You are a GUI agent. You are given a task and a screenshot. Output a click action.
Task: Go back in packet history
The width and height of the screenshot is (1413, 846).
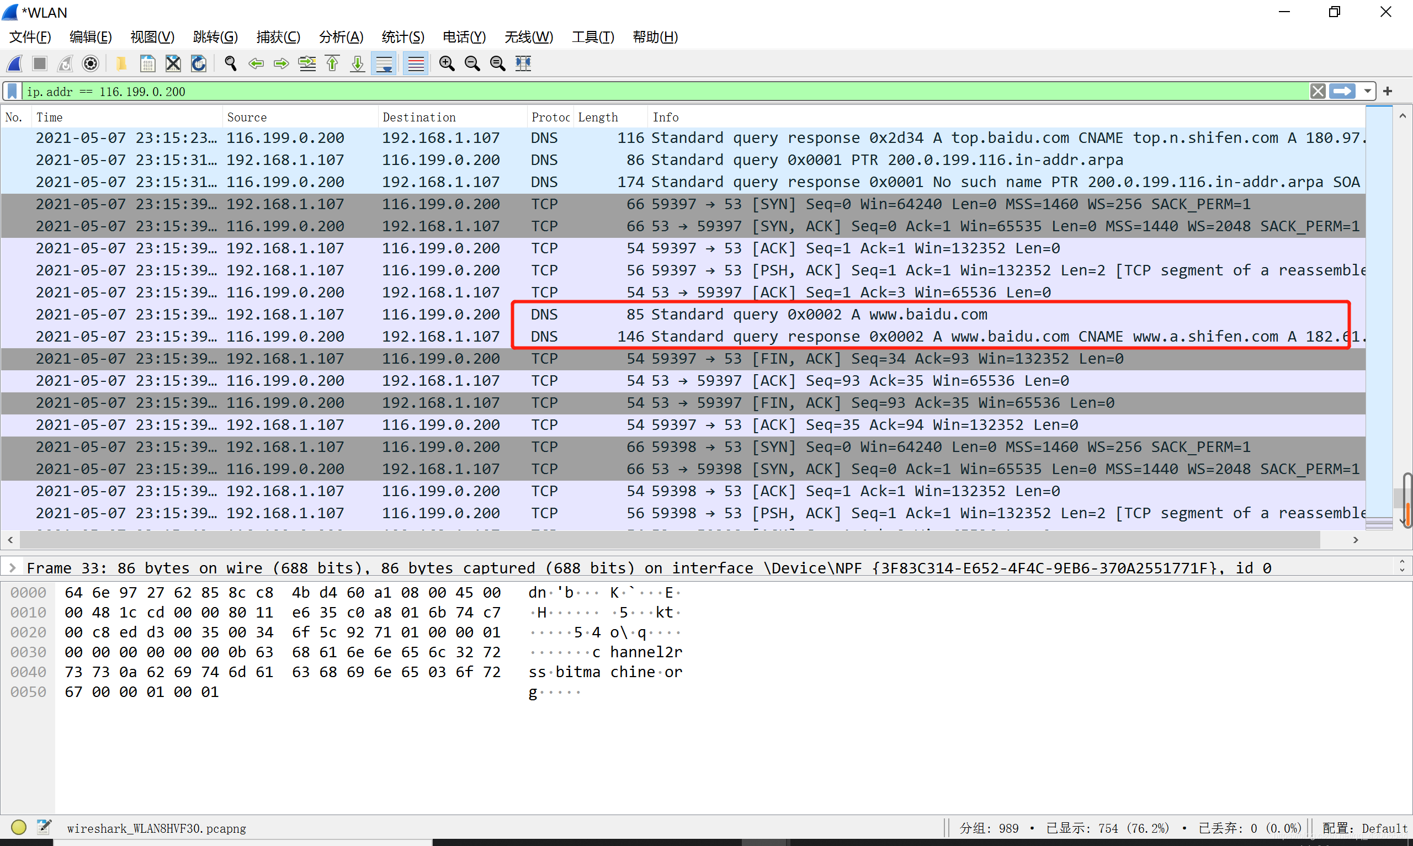pos(256,63)
